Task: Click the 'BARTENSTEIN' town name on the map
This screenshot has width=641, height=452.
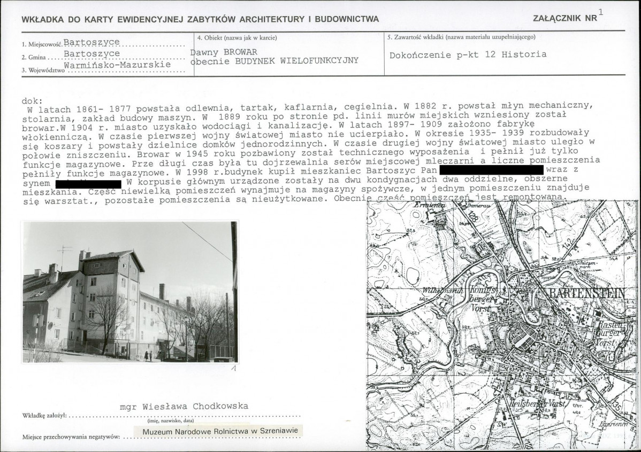Action: click(583, 294)
